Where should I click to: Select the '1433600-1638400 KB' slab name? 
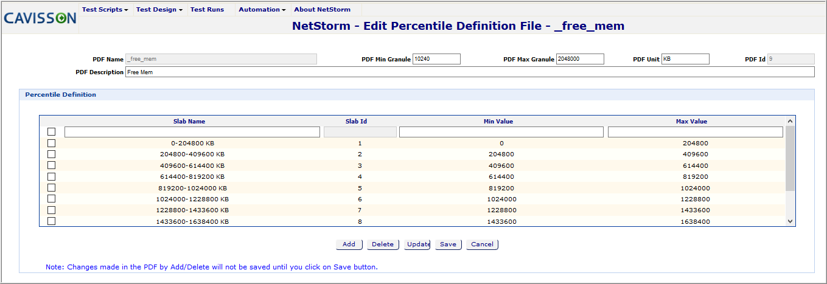point(192,221)
